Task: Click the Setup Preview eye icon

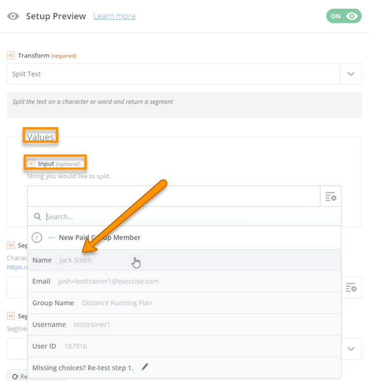Action: [13, 16]
